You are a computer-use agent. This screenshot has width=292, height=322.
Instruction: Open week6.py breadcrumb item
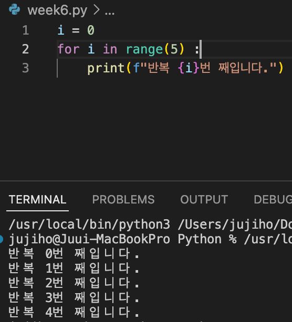point(57,10)
